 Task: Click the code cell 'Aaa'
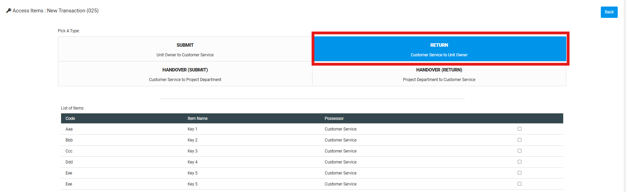(x=69, y=129)
